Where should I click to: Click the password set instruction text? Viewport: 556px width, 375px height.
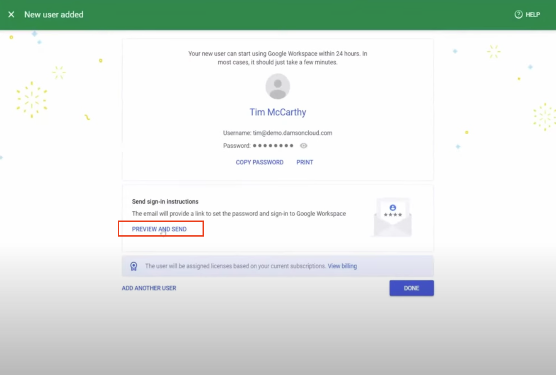pos(240,214)
